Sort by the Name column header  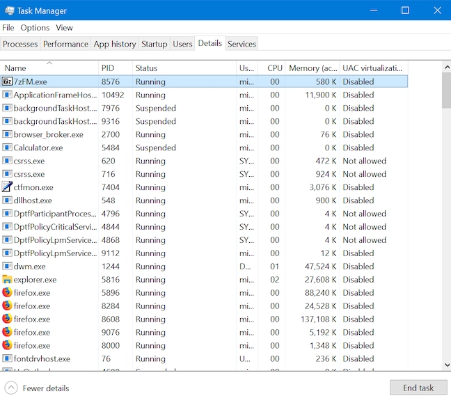coord(49,68)
